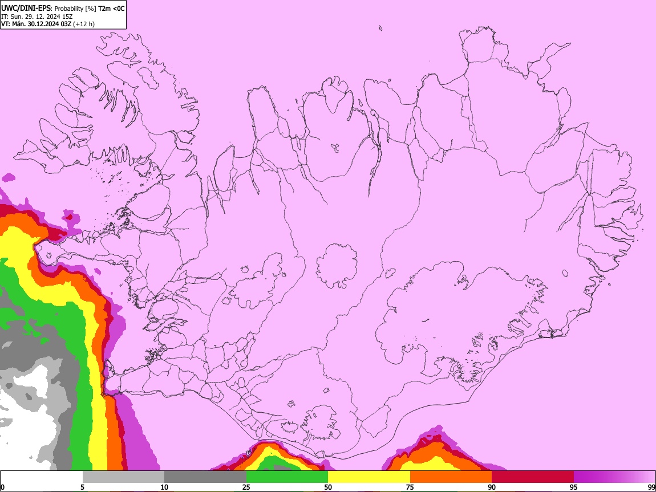Click the dark gray 10–25 legend swatch

click(x=205, y=477)
